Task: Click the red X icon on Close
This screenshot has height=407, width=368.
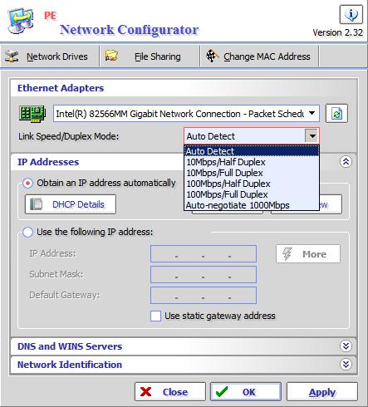Action: (x=146, y=391)
